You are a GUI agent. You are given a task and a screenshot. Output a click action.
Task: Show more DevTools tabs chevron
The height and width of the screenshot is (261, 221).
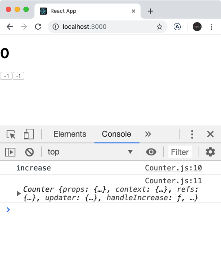(148, 134)
